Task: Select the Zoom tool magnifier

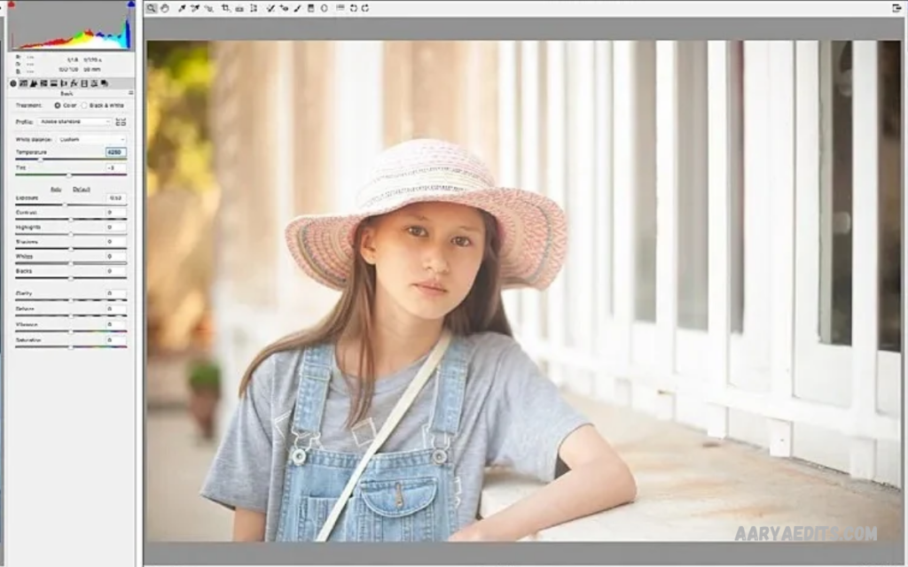Action: [x=151, y=8]
